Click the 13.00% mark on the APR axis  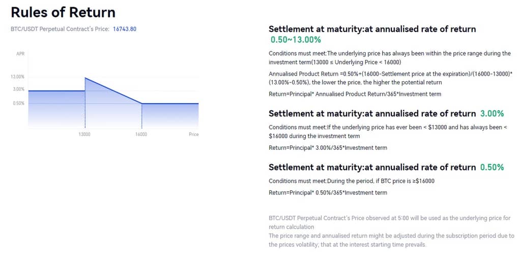18,77
